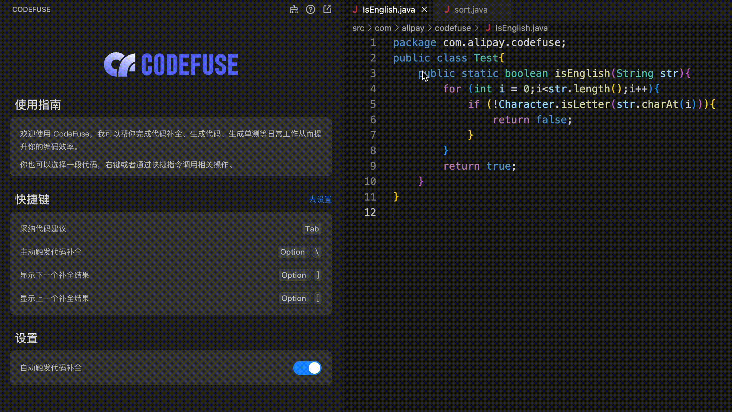
Task: Switch to the sort.java tab
Action: point(471,10)
